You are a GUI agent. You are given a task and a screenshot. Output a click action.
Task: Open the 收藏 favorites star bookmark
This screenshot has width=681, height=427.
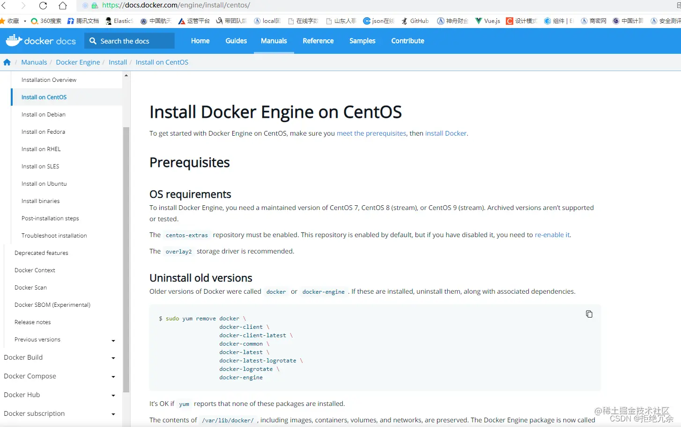click(x=10, y=21)
